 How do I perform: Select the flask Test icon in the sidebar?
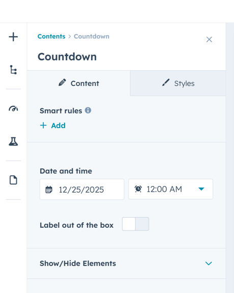coord(13,141)
